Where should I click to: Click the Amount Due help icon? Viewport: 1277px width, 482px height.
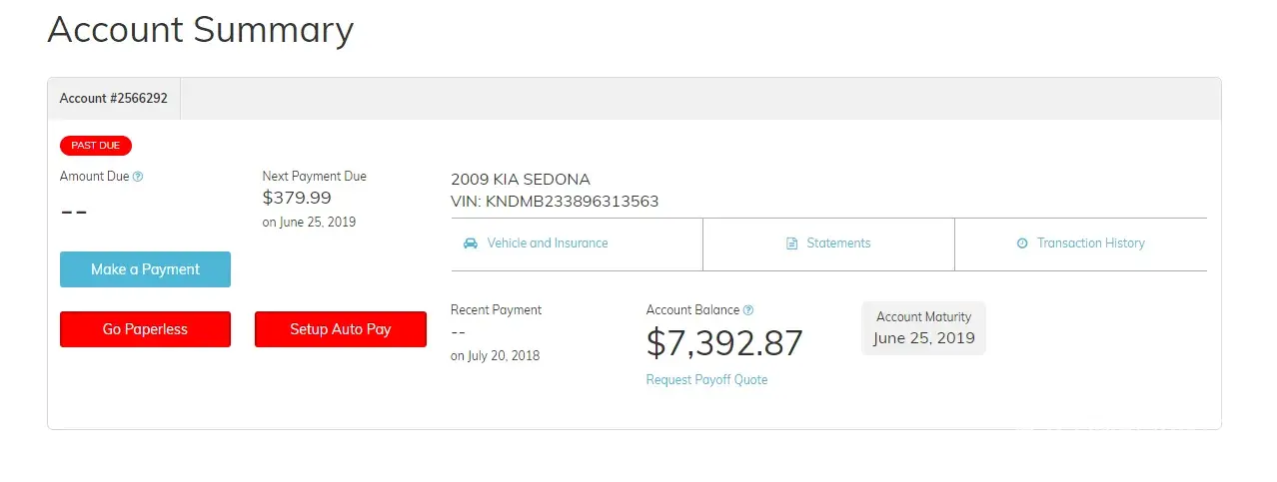click(x=138, y=177)
